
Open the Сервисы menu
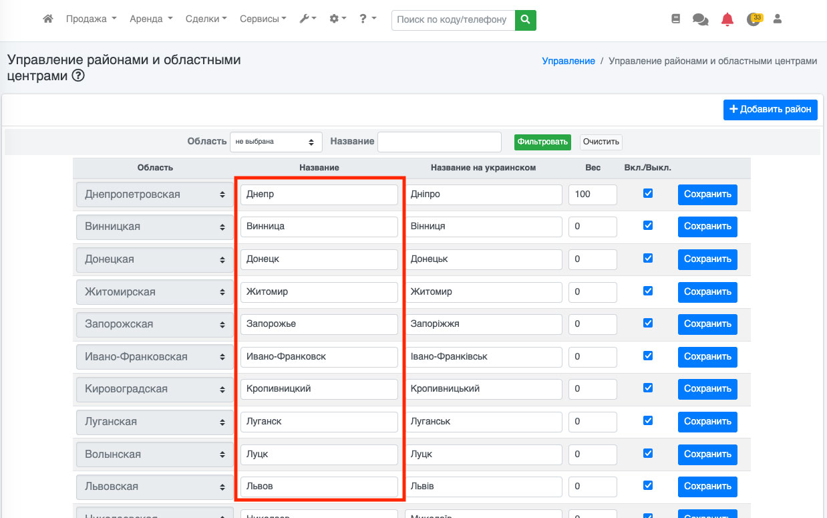click(263, 19)
